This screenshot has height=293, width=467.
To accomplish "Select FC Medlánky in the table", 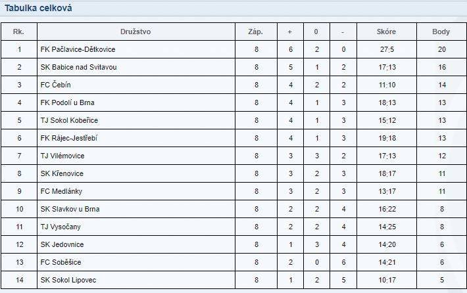I will click(x=61, y=191).
